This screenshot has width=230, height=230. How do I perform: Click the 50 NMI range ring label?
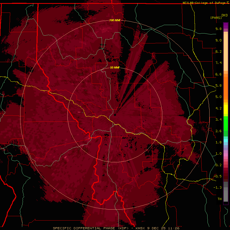115,67
